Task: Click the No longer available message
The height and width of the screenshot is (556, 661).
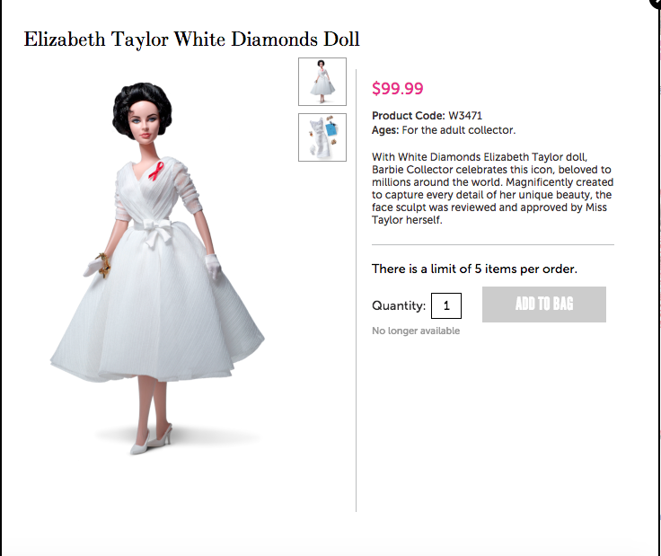Action: pos(416,331)
